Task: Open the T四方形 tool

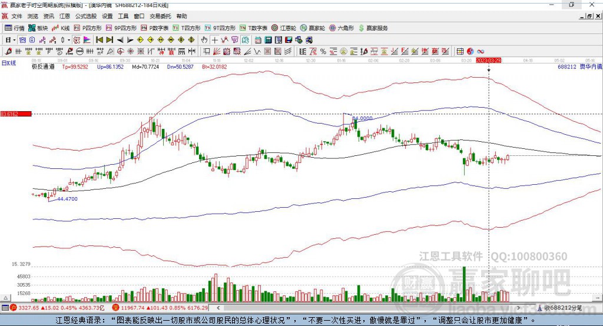Action: point(187,28)
